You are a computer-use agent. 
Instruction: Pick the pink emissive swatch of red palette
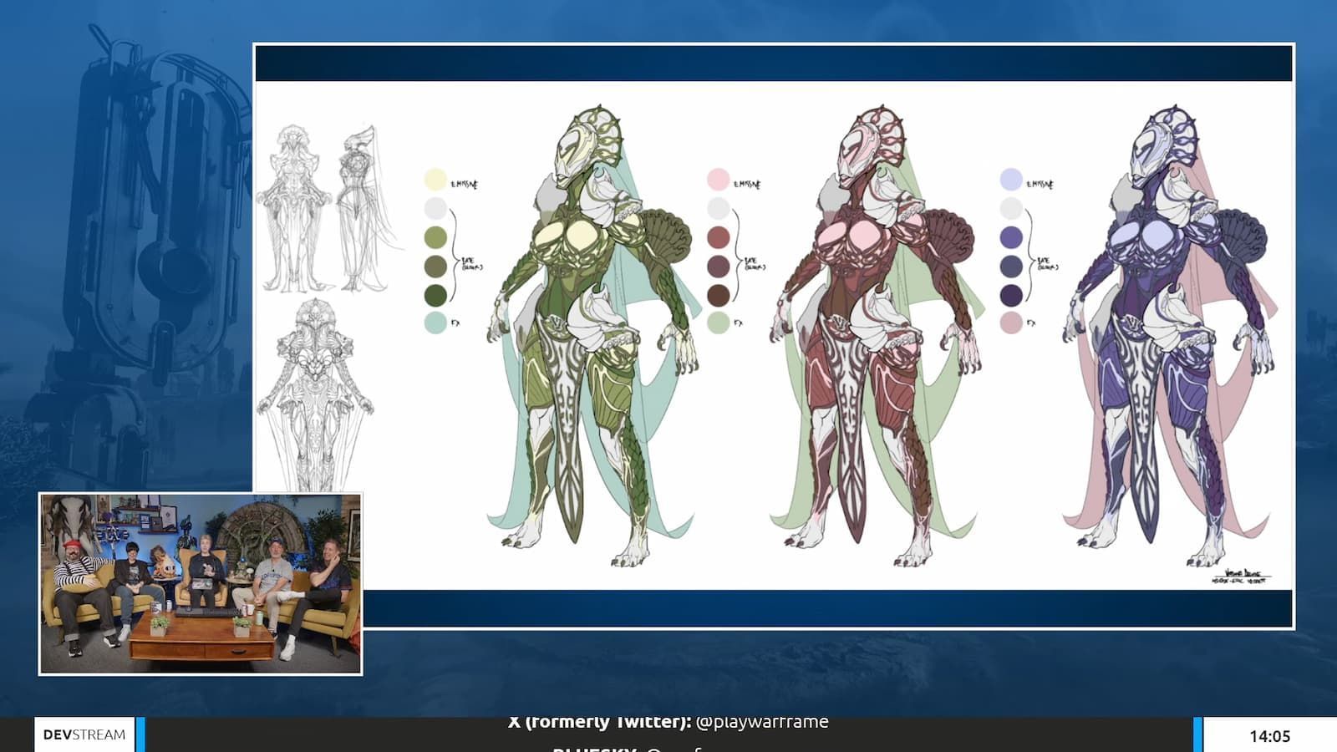coord(719,180)
